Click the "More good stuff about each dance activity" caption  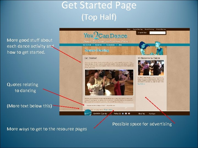click(x=30, y=46)
